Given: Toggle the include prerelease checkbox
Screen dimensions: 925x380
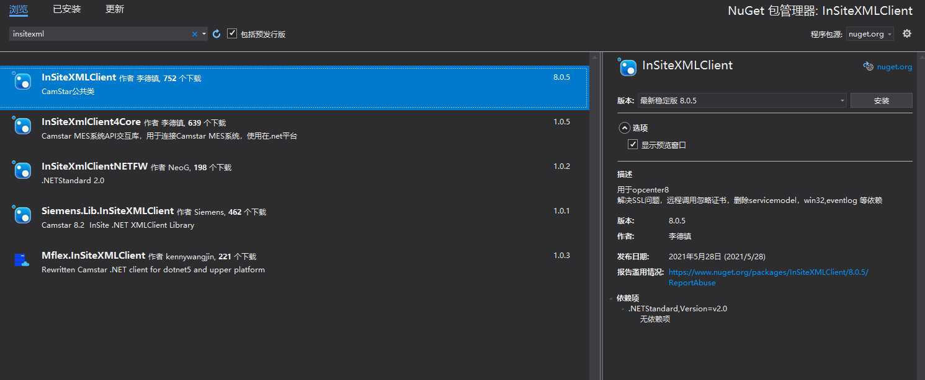Looking at the screenshot, I should click(232, 33).
